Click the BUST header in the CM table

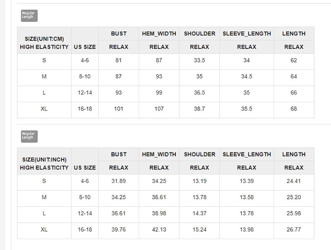(119, 34)
